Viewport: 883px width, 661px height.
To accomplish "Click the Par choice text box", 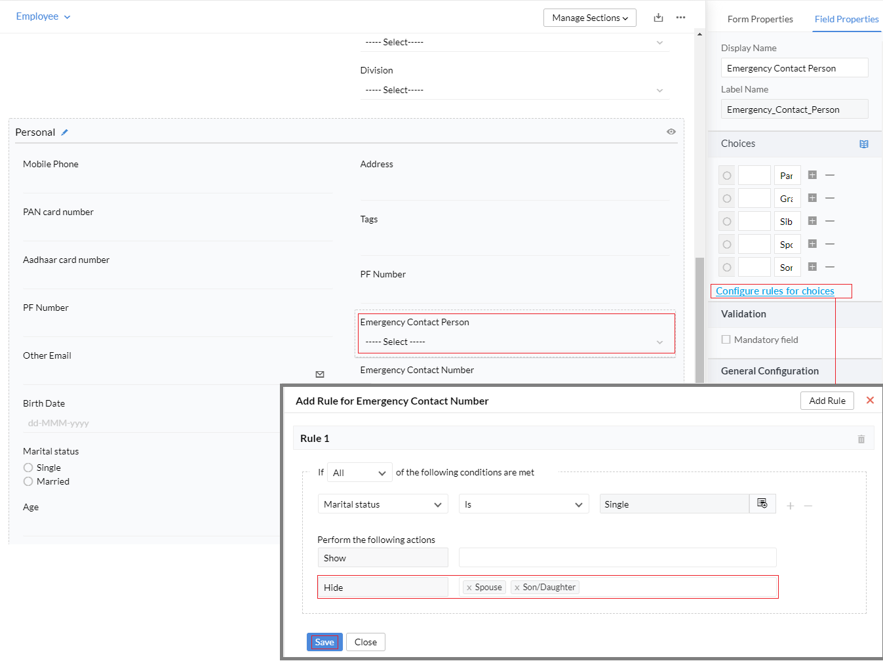I will coord(787,176).
